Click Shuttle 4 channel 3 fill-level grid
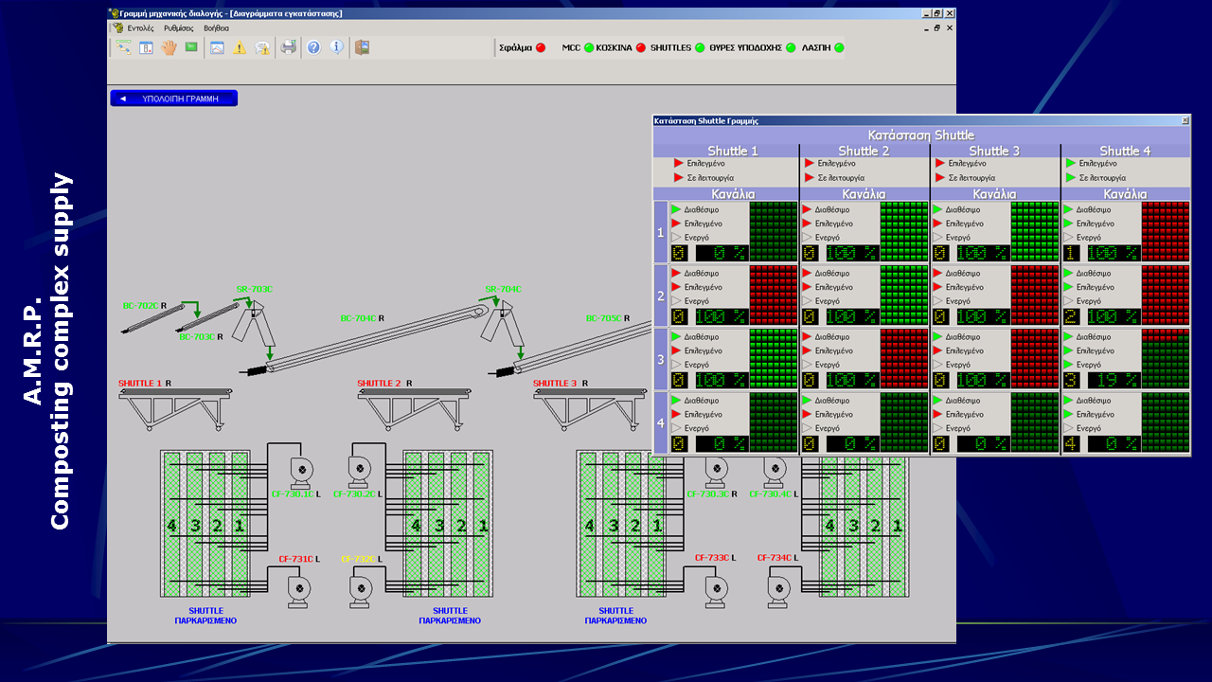Viewport: 1212px width, 682px height. point(1165,358)
